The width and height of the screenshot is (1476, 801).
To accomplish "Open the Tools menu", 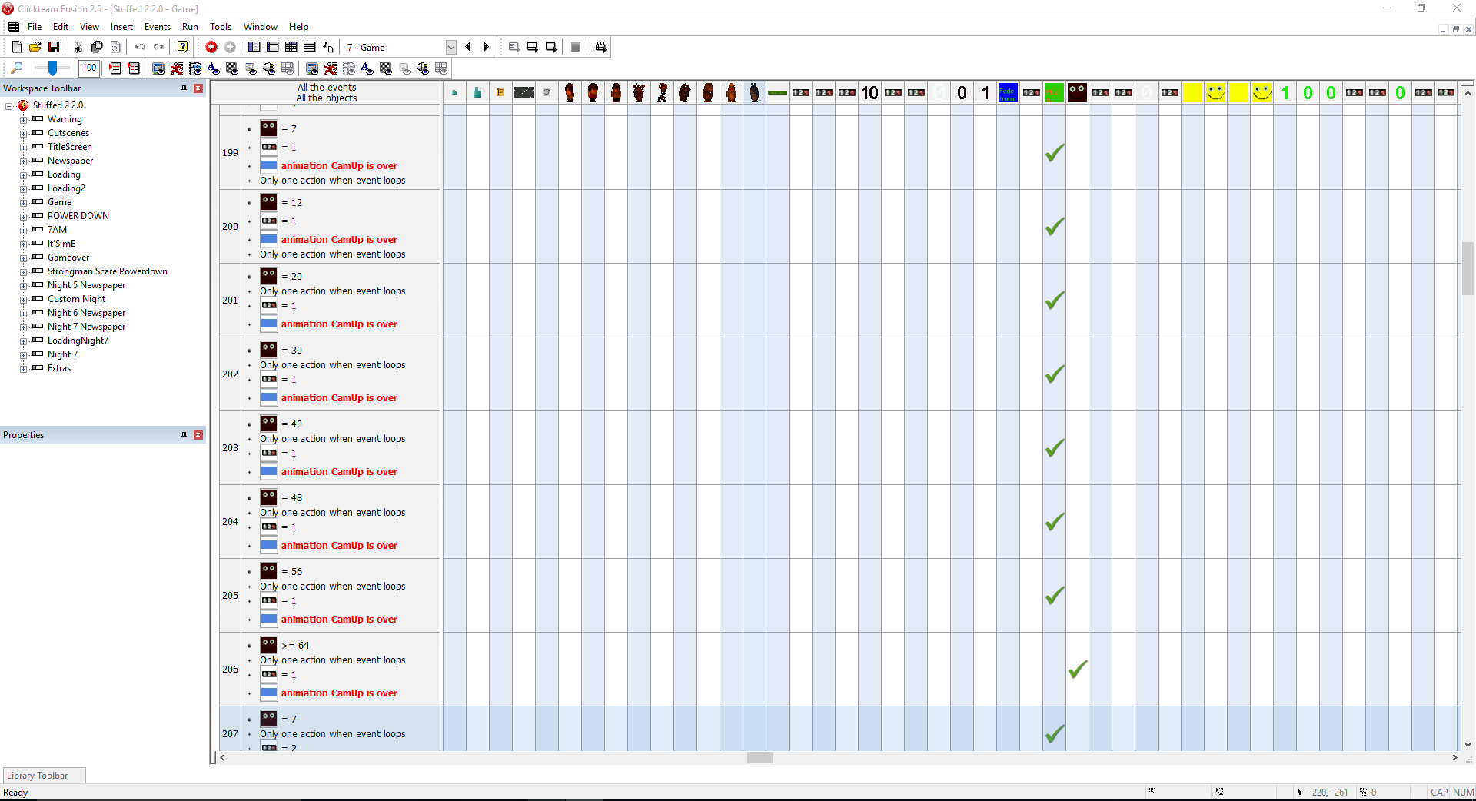I will (221, 27).
